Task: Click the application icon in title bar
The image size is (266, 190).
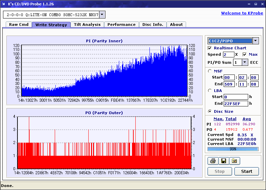Action: pyautogui.click(x=4, y=4)
